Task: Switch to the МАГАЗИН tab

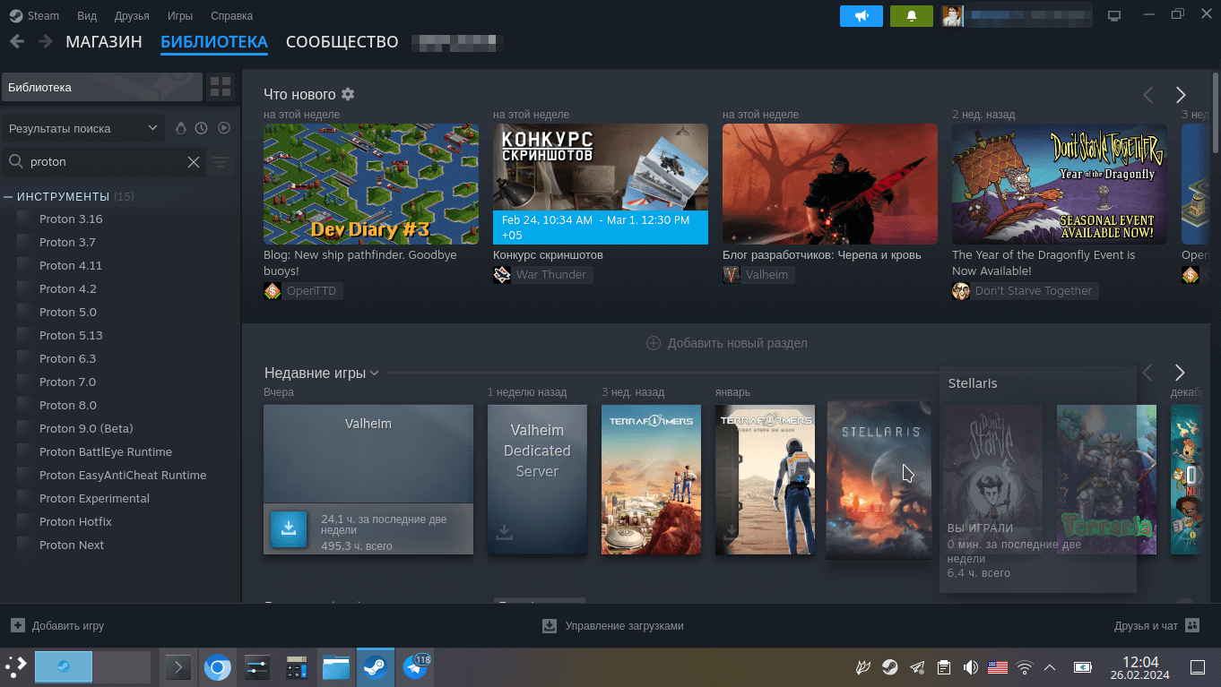Action: tap(104, 42)
